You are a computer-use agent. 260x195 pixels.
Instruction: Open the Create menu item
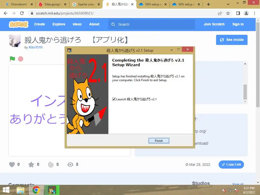click(x=39, y=24)
